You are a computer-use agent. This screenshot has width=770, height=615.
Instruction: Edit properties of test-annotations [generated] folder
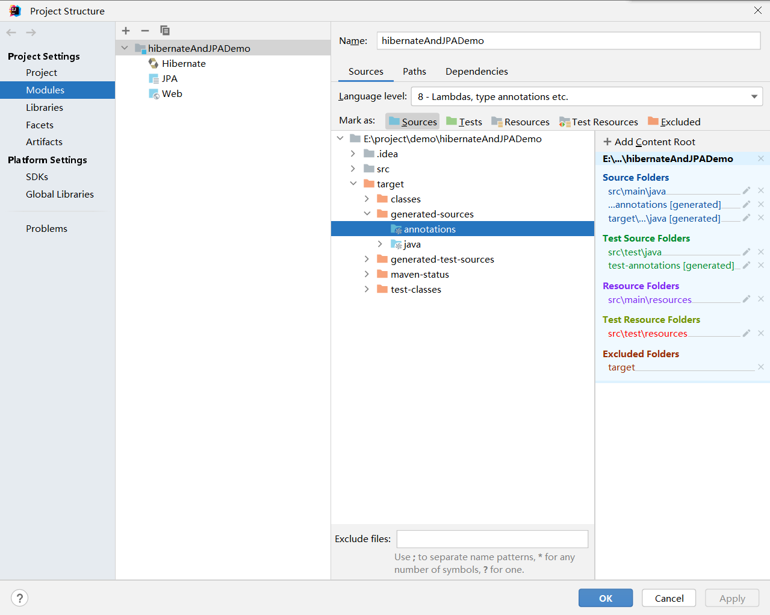point(747,265)
